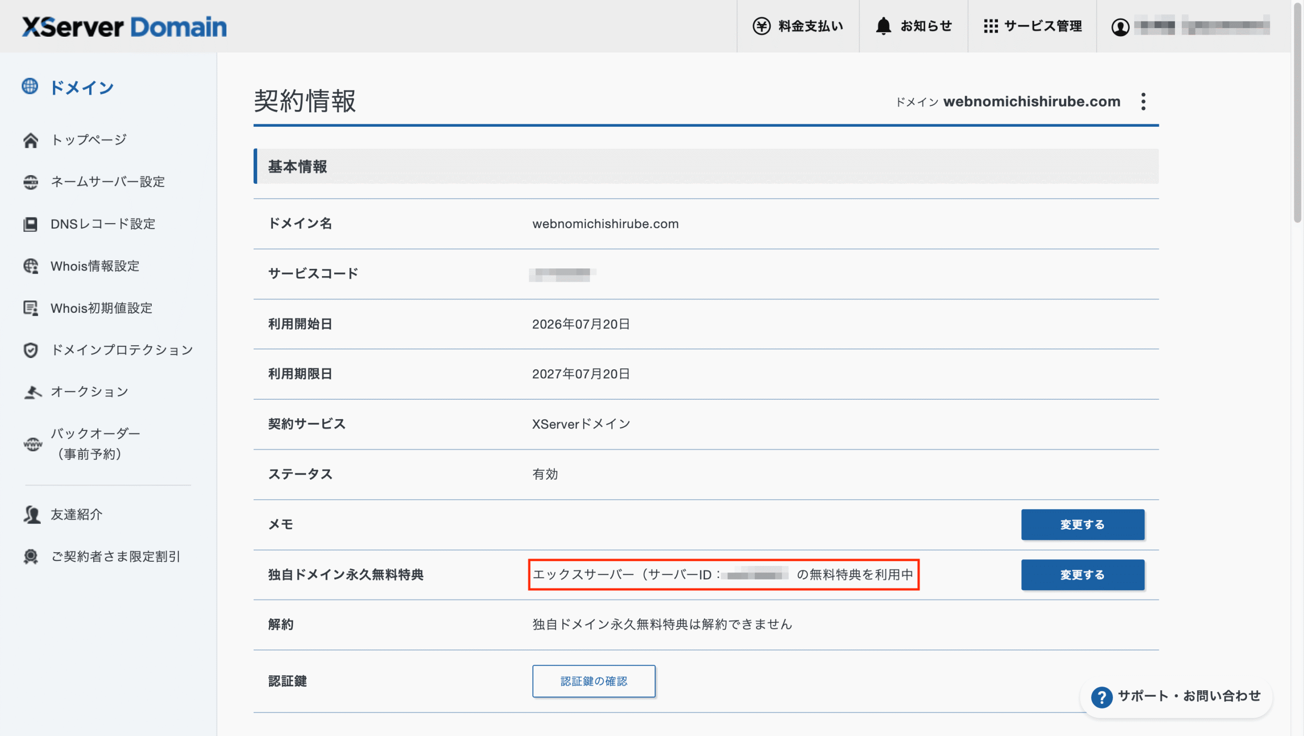1304x736 pixels.
Task: Click the grid icon for サービス管理
Action: pyautogui.click(x=991, y=26)
